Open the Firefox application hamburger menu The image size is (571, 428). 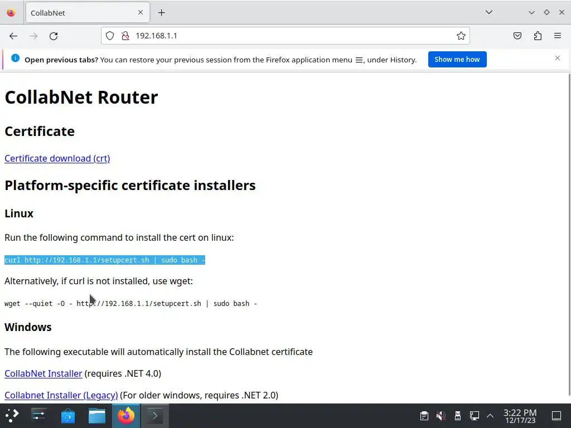[x=558, y=36]
